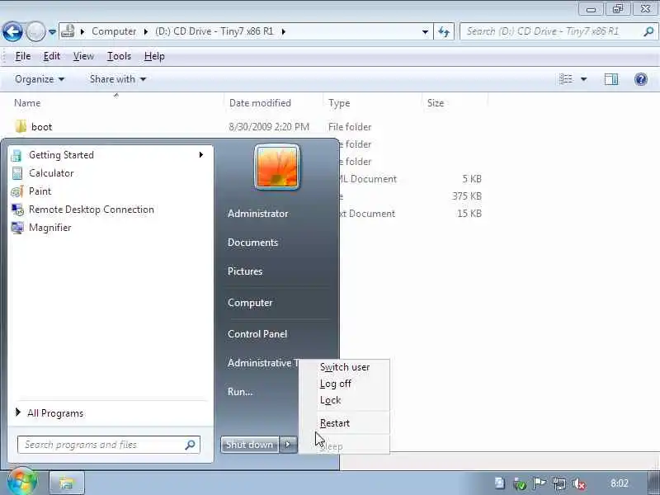Screen dimensions: 660x495
Task: Open Control Panel from Start menu
Action: coord(257,334)
